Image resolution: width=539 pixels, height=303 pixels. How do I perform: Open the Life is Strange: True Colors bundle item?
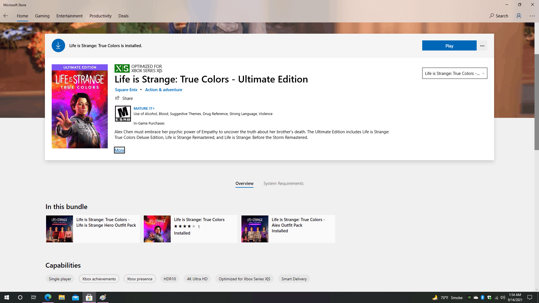pos(190,229)
